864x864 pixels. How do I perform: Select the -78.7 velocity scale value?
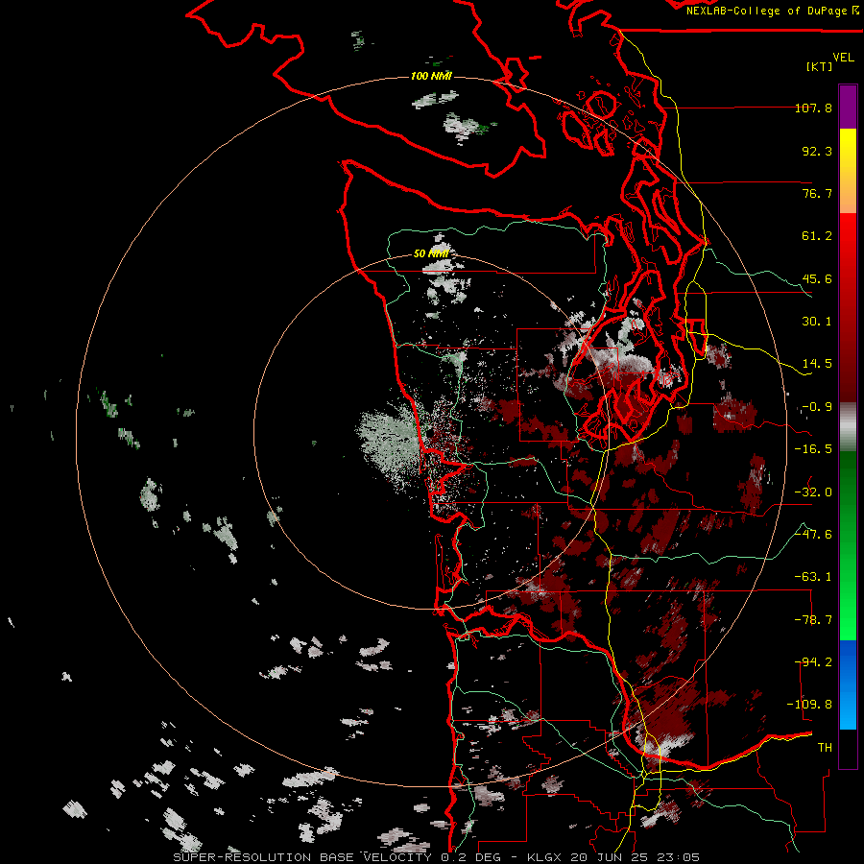pyautogui.click(x=814, y=620)
